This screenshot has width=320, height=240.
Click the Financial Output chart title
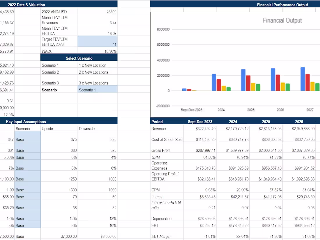282,21
